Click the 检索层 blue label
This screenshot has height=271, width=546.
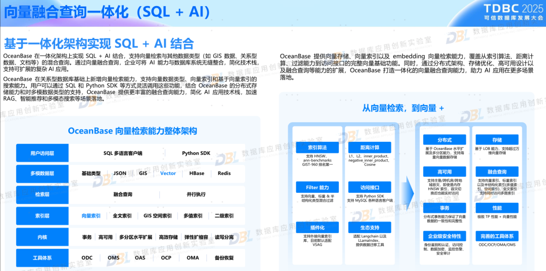(41, 194)
